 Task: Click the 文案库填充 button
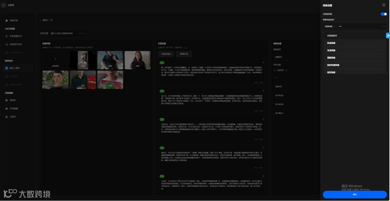click(x=166, y=54)
